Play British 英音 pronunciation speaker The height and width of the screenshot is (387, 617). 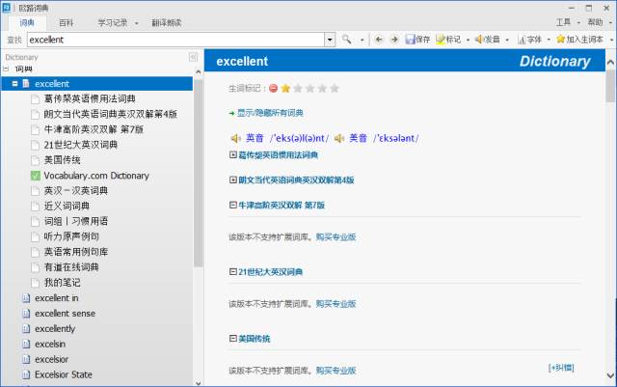click(x=235, y=138)
